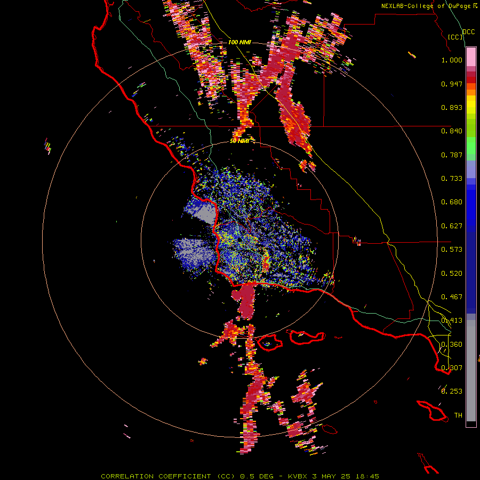Click the [CC] legend title
This screenshot has width=480, height=480.
(455, 37)
